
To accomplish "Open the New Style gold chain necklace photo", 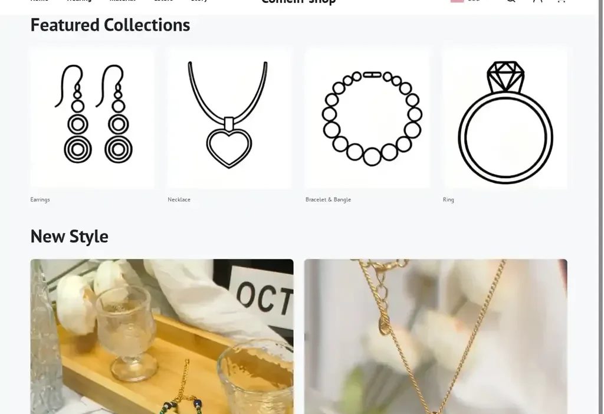I will point(436,337).
